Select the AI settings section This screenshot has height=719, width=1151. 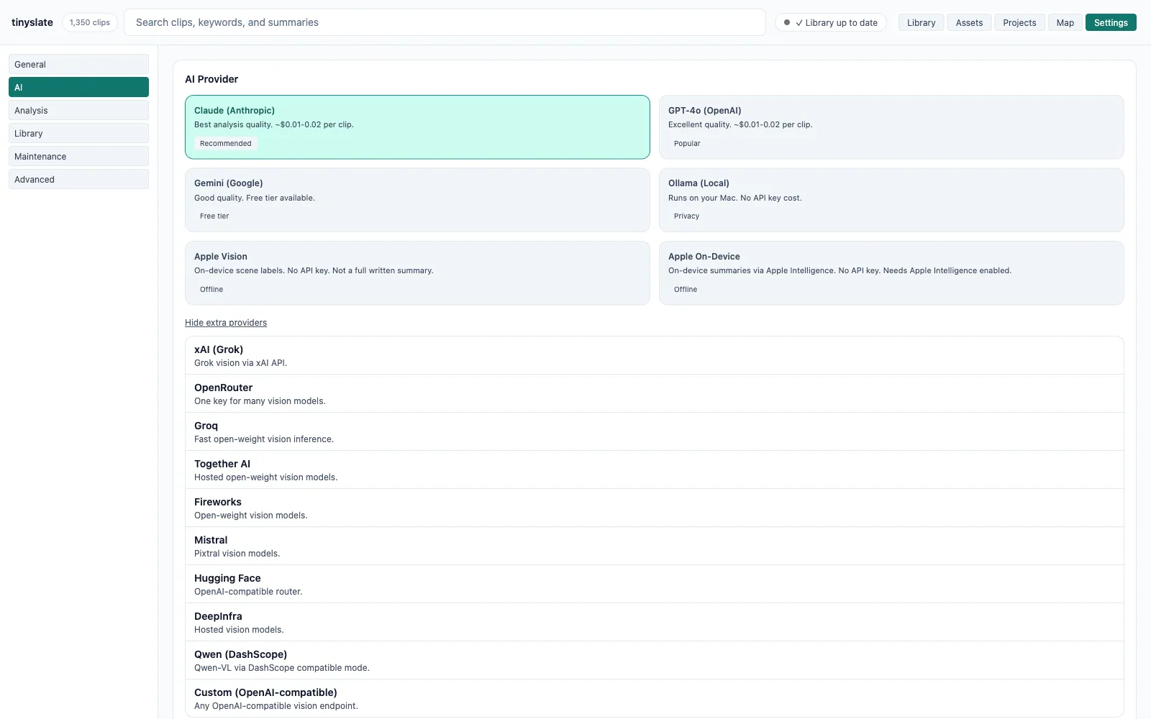[x=78, y=87]
